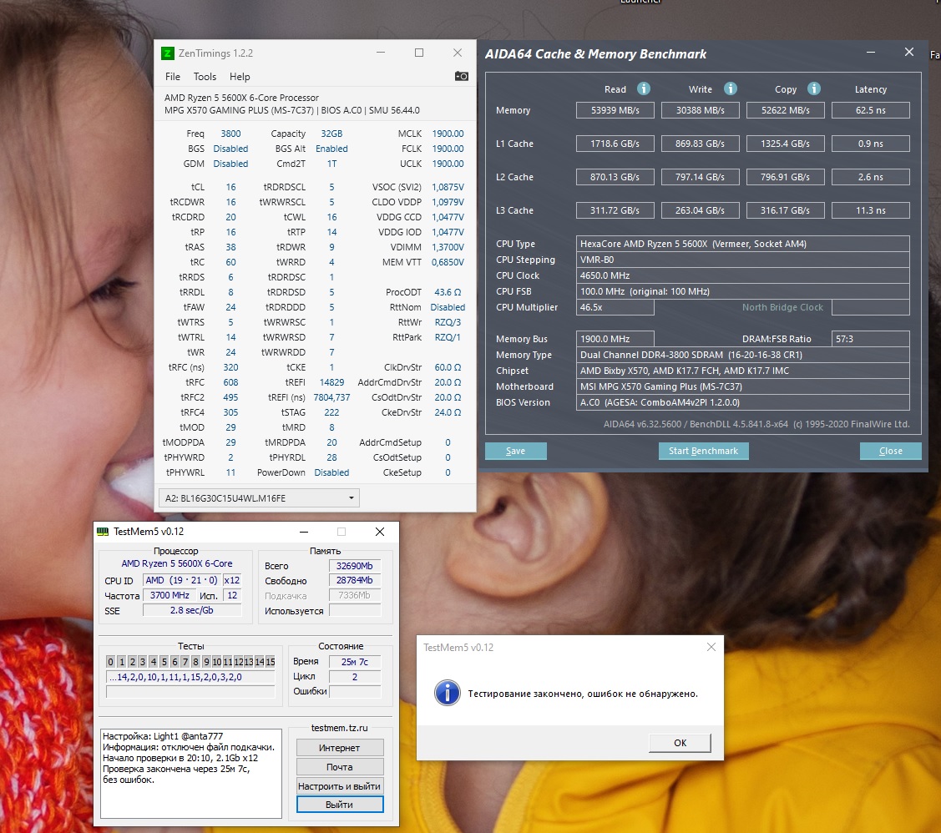Image resolution: width=941 pixels, height=833 pixels.
Task: Click OK in the TestMem5 result dialog
Action: coord(680,743)
